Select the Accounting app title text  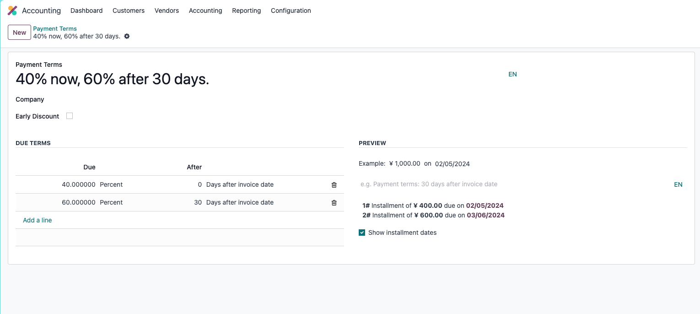point(41,11)
